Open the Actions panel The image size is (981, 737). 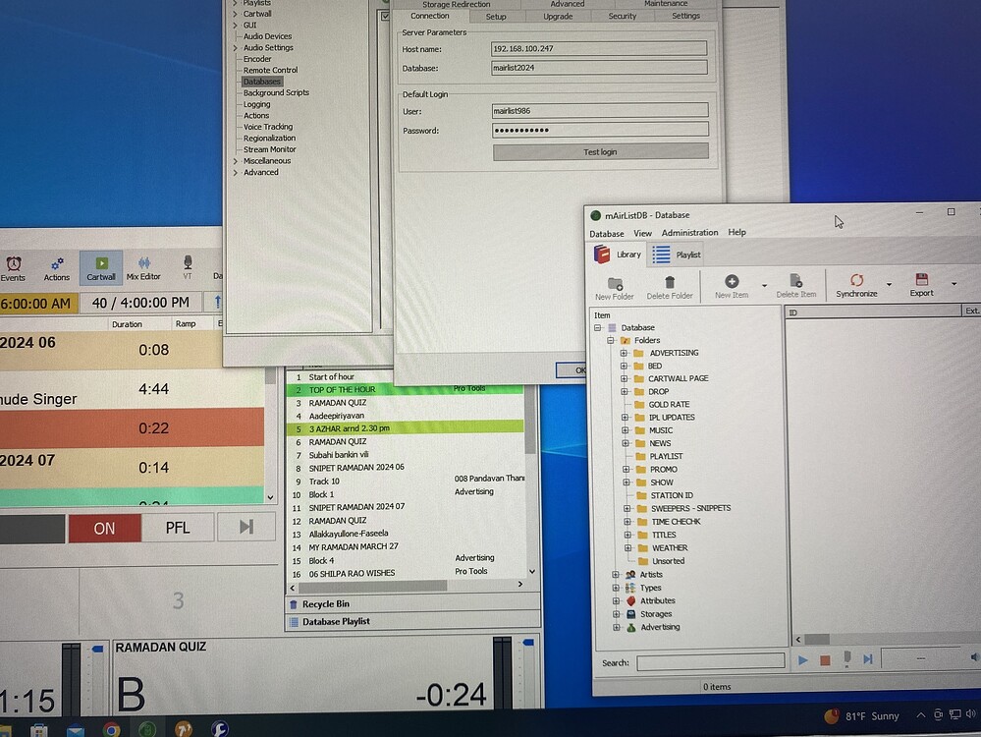[57, 268]
